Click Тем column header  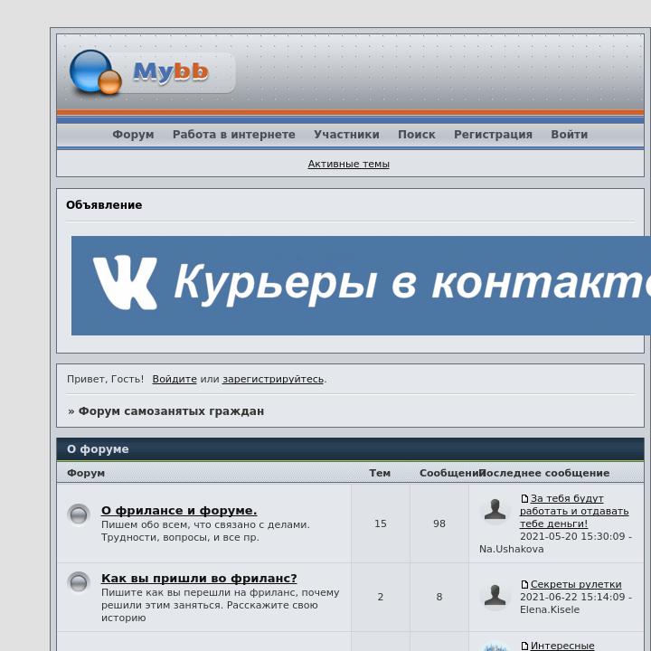pyautogui.click(x=380, y=473)
